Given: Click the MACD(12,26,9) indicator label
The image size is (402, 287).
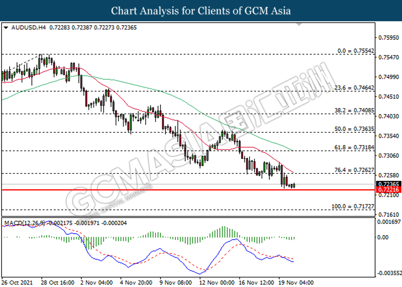Looking at the screenshot, I should (25, 223).
